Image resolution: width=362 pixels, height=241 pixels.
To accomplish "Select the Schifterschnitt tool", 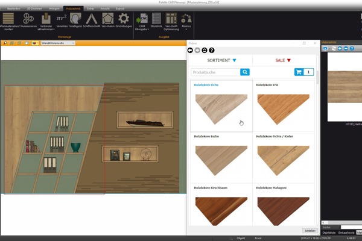I will click(92, 19).
